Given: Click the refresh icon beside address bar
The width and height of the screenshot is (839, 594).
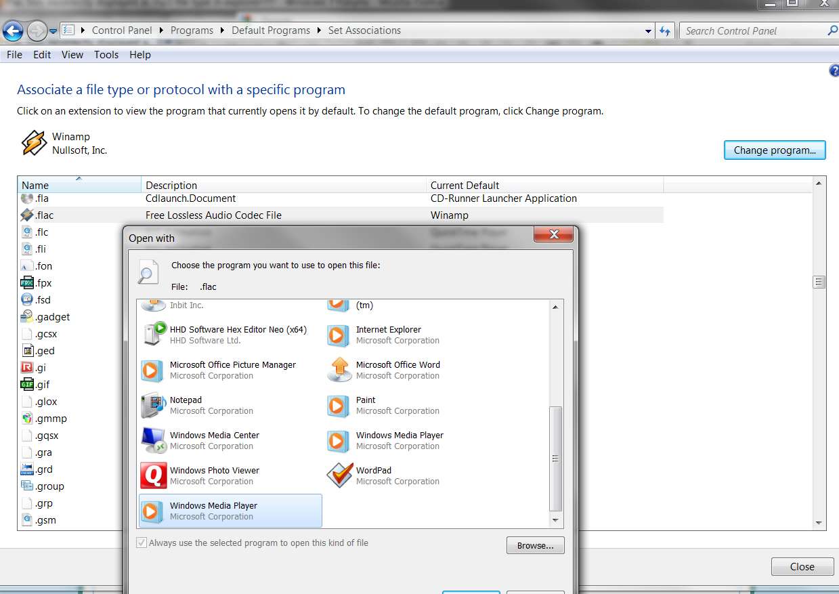Looking at the screenshot, I should click(x=666, y=30).
